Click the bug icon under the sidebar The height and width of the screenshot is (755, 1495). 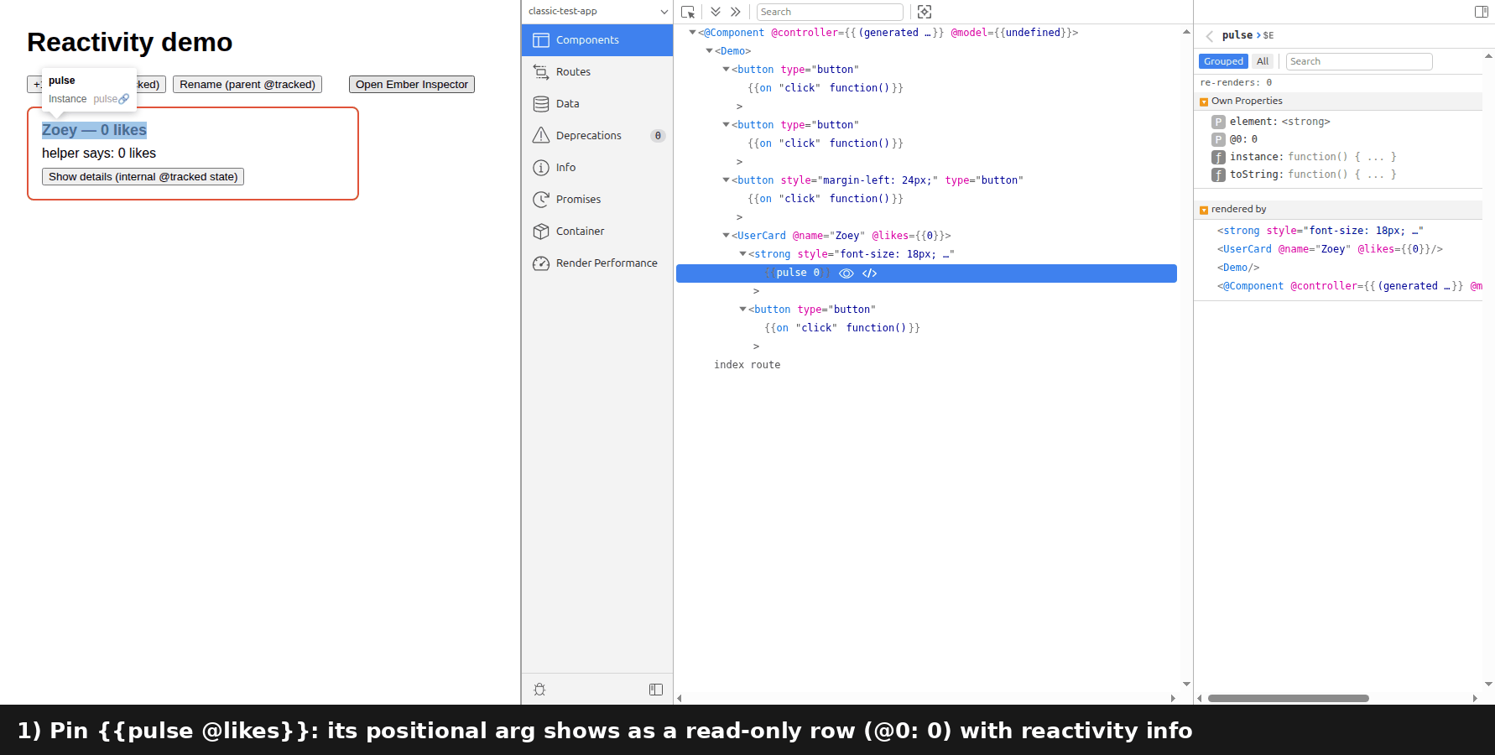(539, 690)
